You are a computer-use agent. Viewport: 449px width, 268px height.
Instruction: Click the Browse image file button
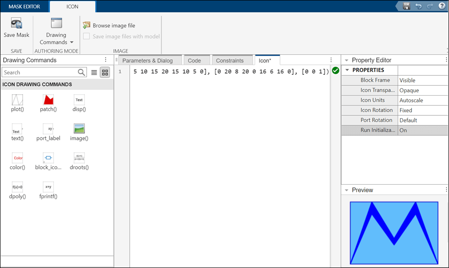pyautogui.click(x=109, y=25)
